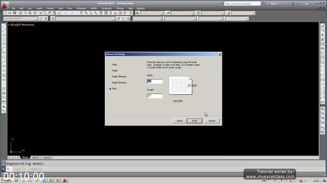Click the Width input field

coord(154,81)
